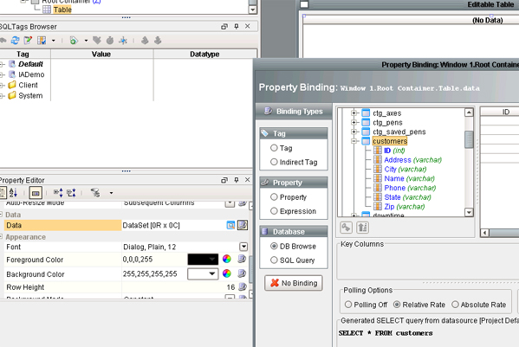Click the new tag icon with green plus
Viewport: 519px width, 347px height.
click(x=74, y=41)
